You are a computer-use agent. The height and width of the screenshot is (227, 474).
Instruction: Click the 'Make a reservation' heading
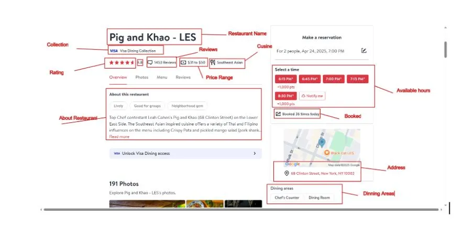click(322, 38)
